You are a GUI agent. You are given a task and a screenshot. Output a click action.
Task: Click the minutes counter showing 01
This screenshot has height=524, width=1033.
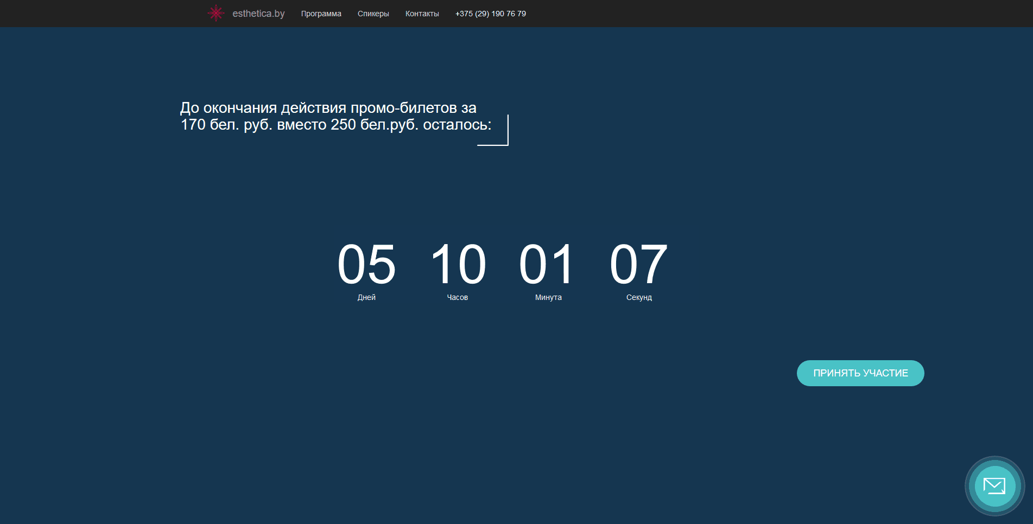[547, 264]
